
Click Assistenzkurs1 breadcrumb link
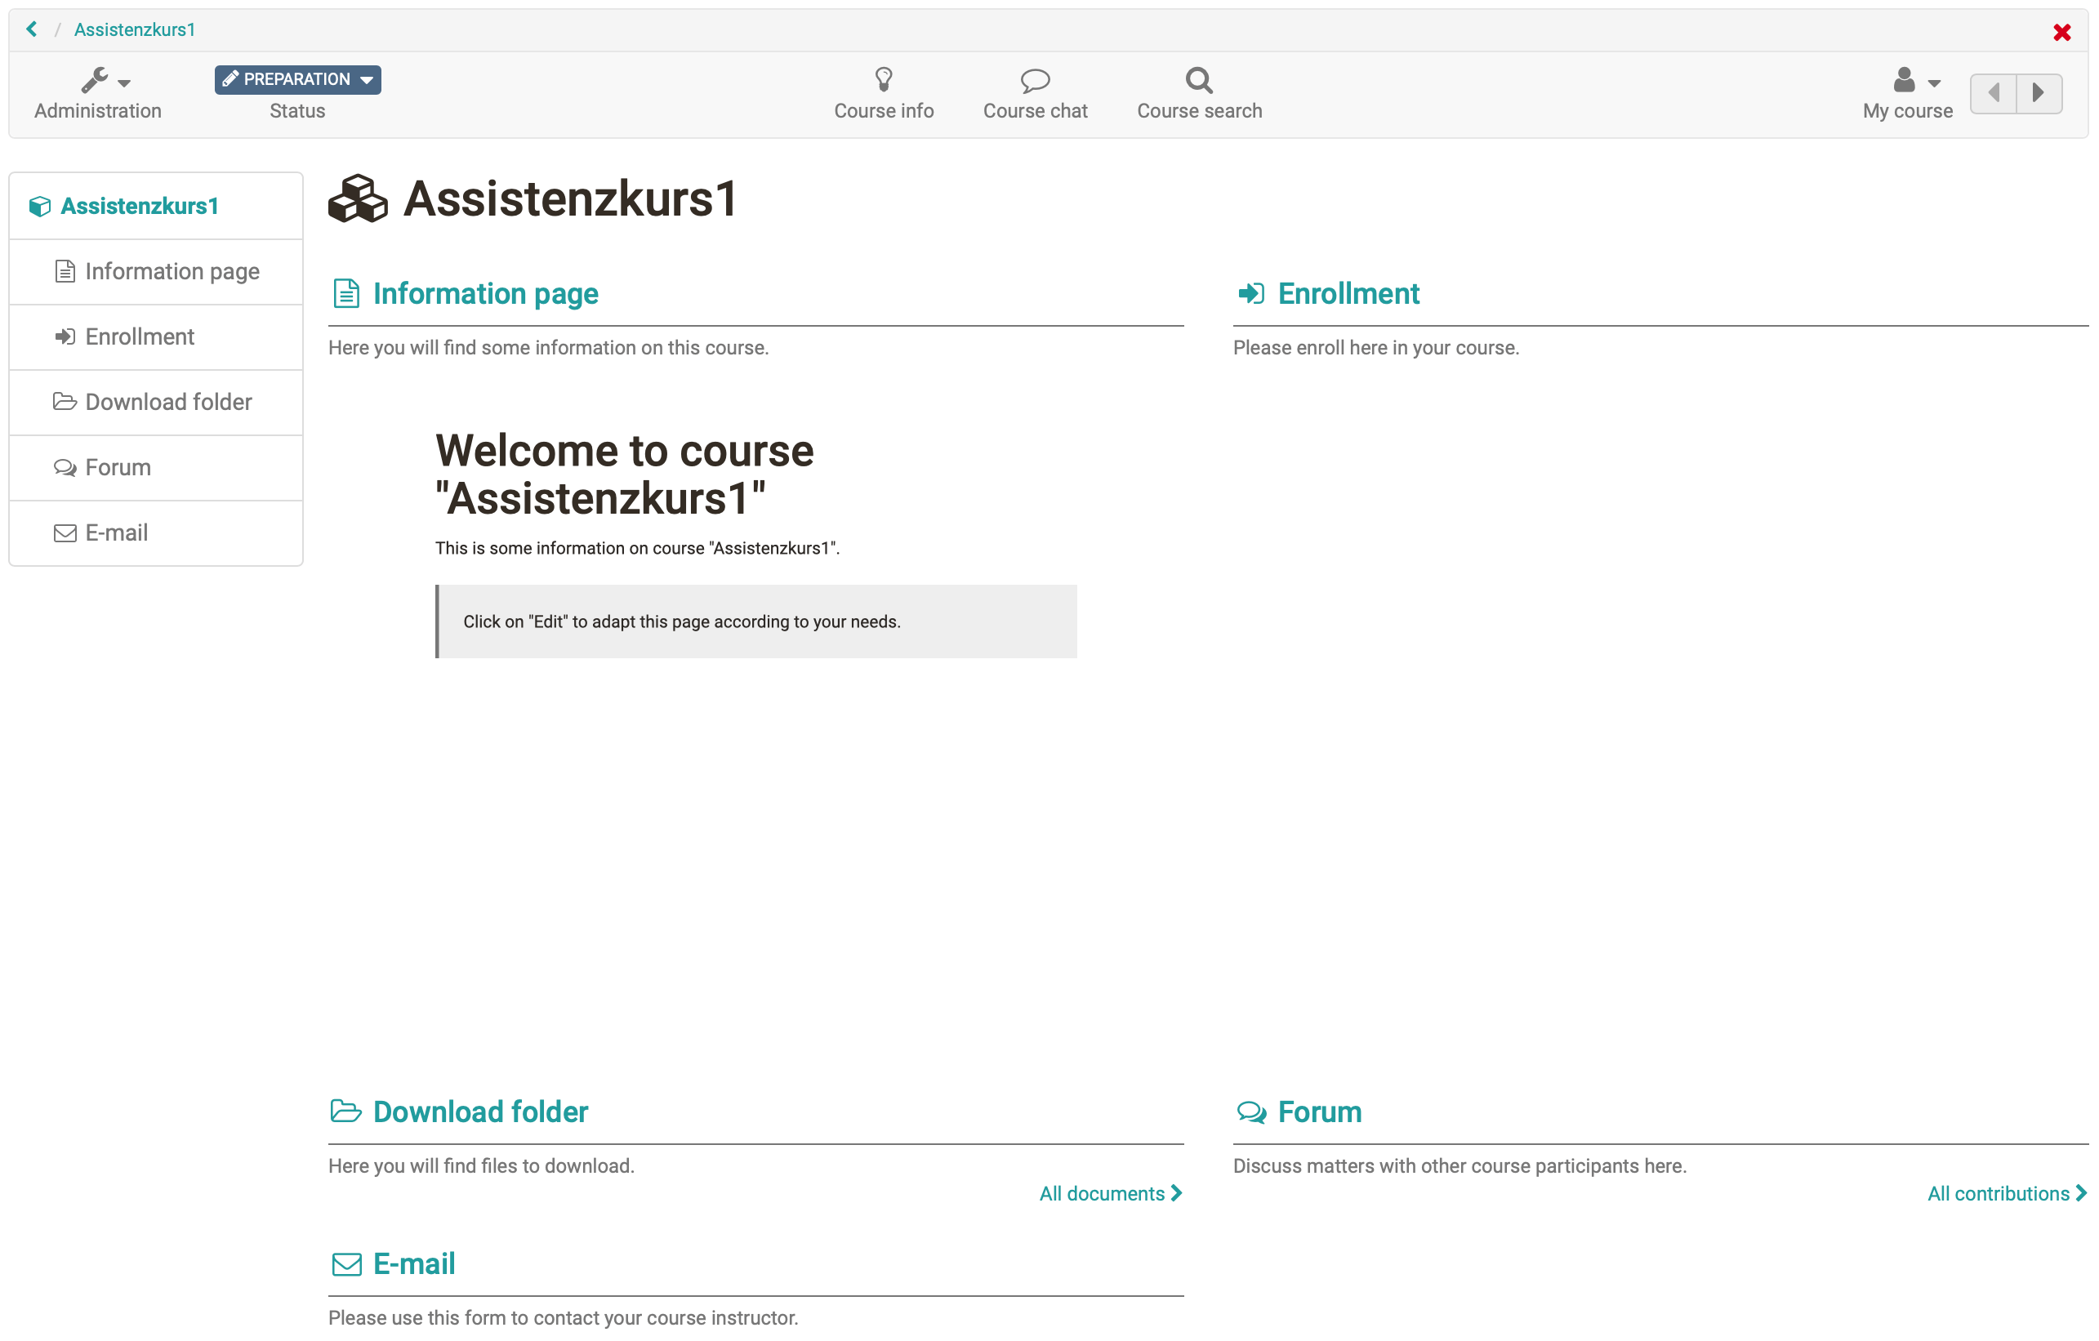tap(134, 29)
